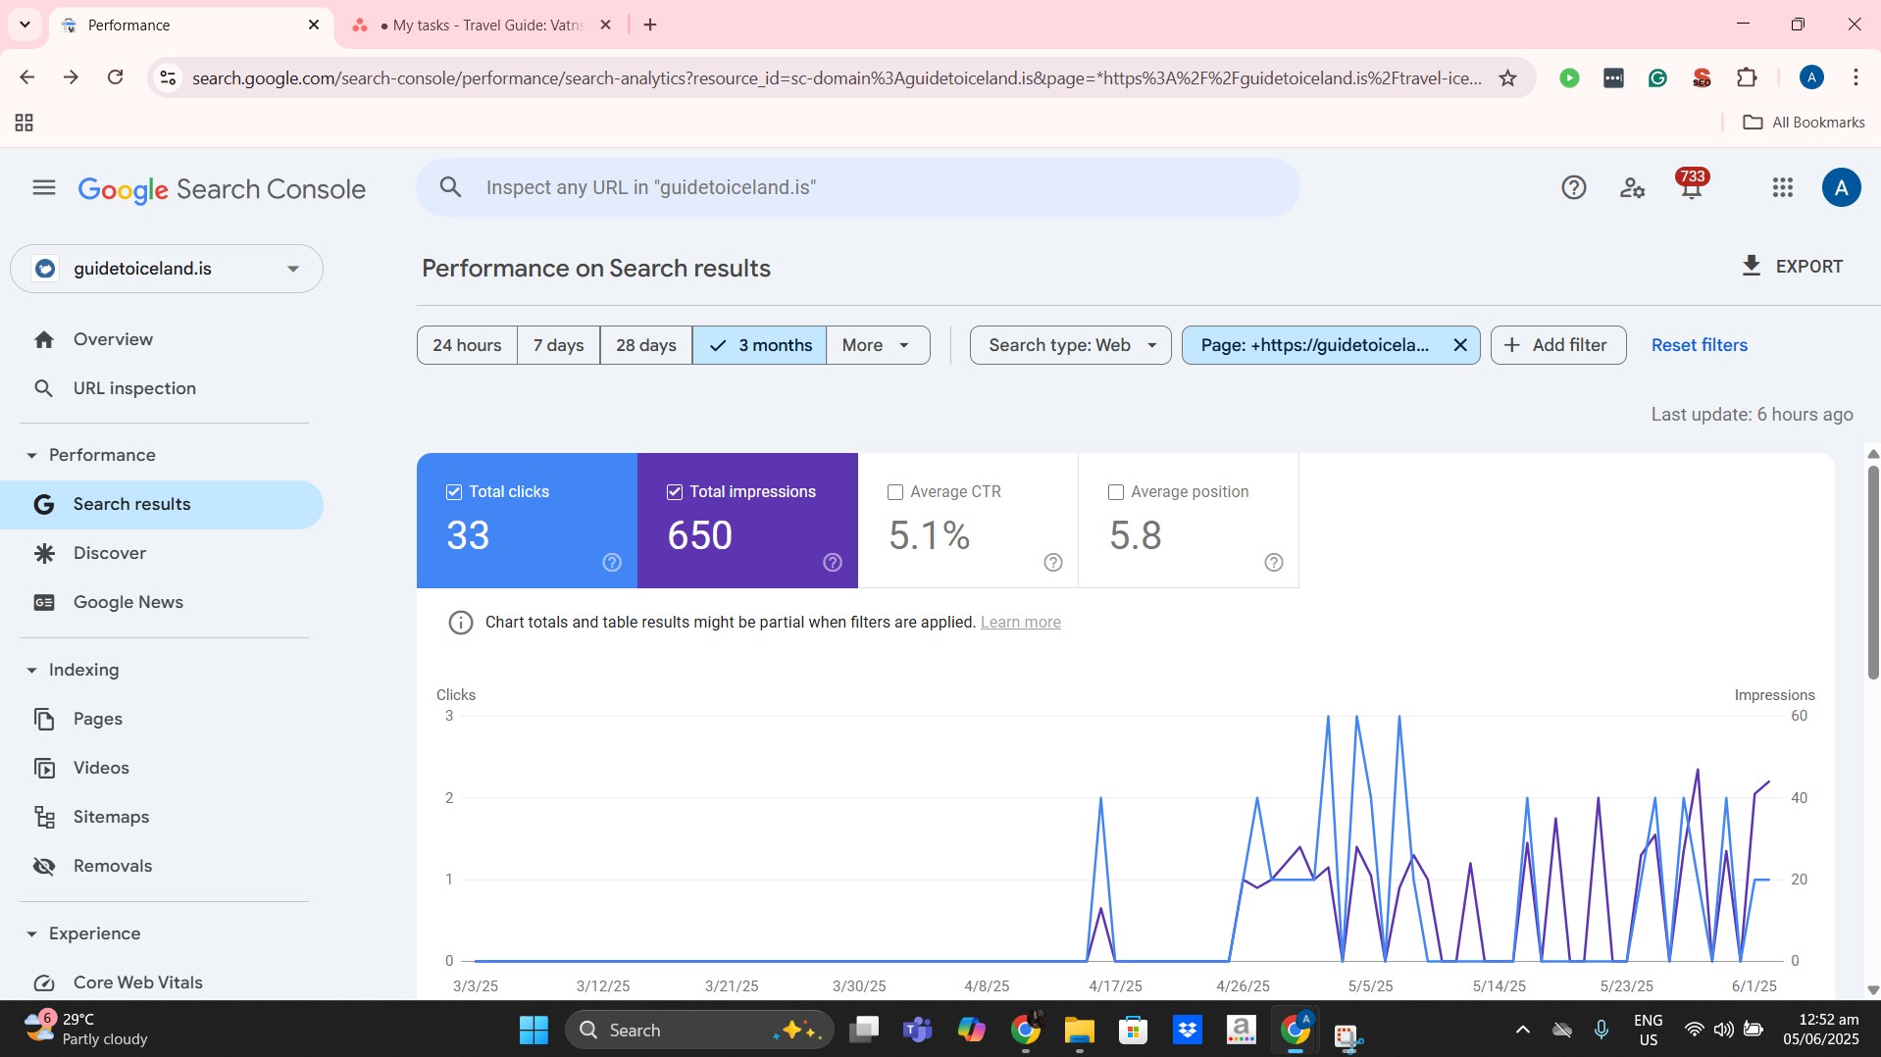Open notifications bell showing 733
The height and width of the screenshot is (1057, 1881).
[x=1692, y=185]
